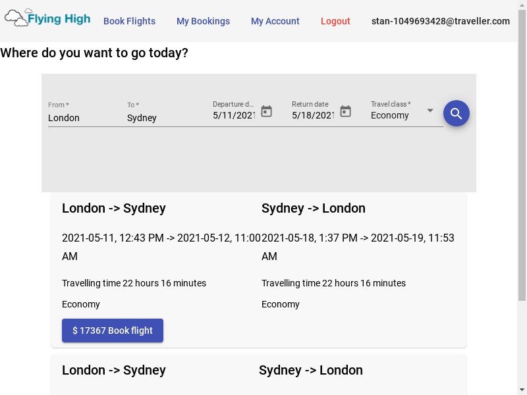The height and width of the screenshot is (395, 527).
Task: Open the return date calendar picker
Action: pos(345,111)
